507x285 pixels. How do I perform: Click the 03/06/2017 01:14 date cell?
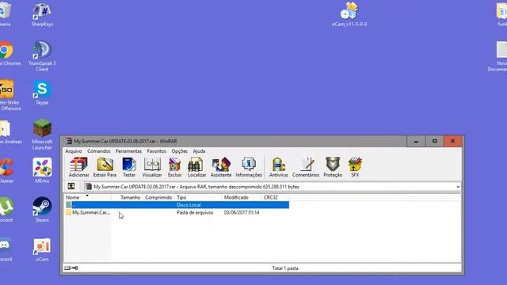pyautogui.click(x=242, y=212)
